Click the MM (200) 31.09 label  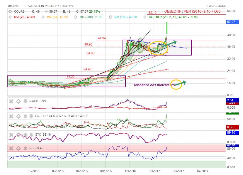tap(91, 17)
